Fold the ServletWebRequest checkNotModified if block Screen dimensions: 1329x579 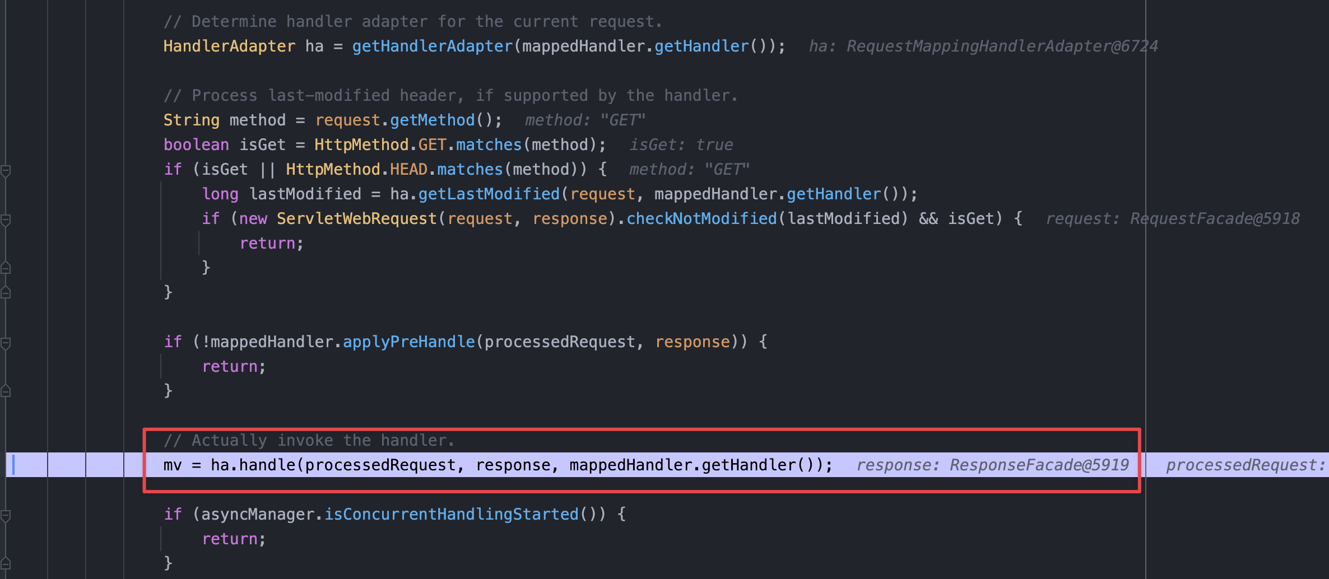point(6,220)
